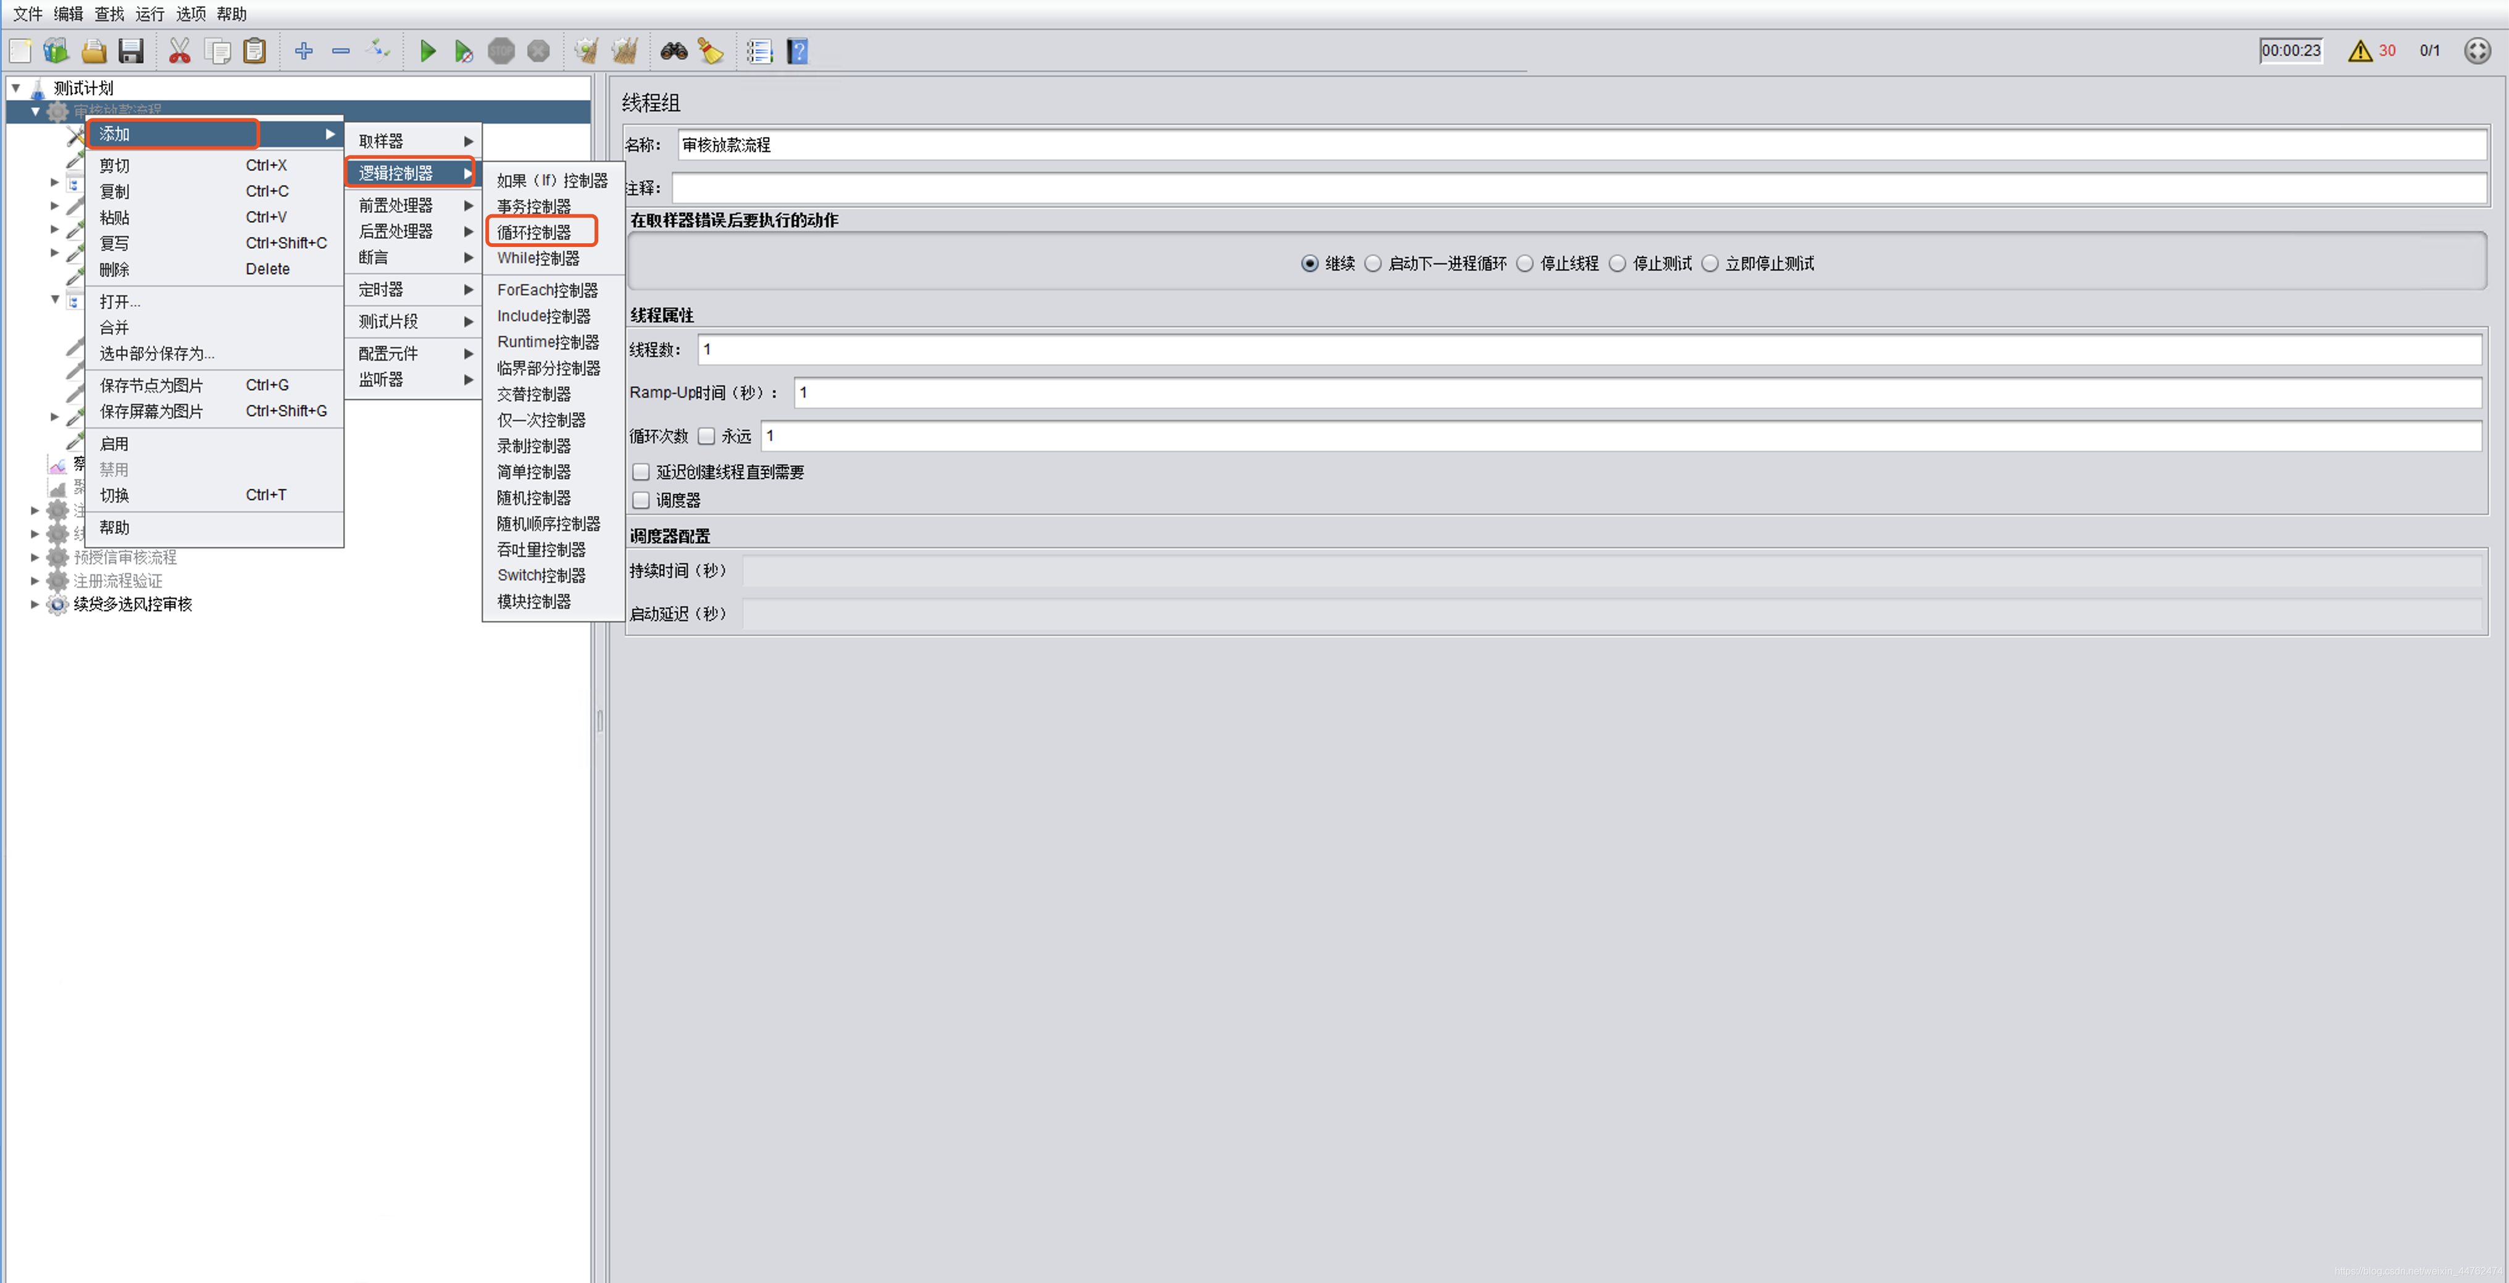Stop the test with STOP sign icon

point(501,51)
